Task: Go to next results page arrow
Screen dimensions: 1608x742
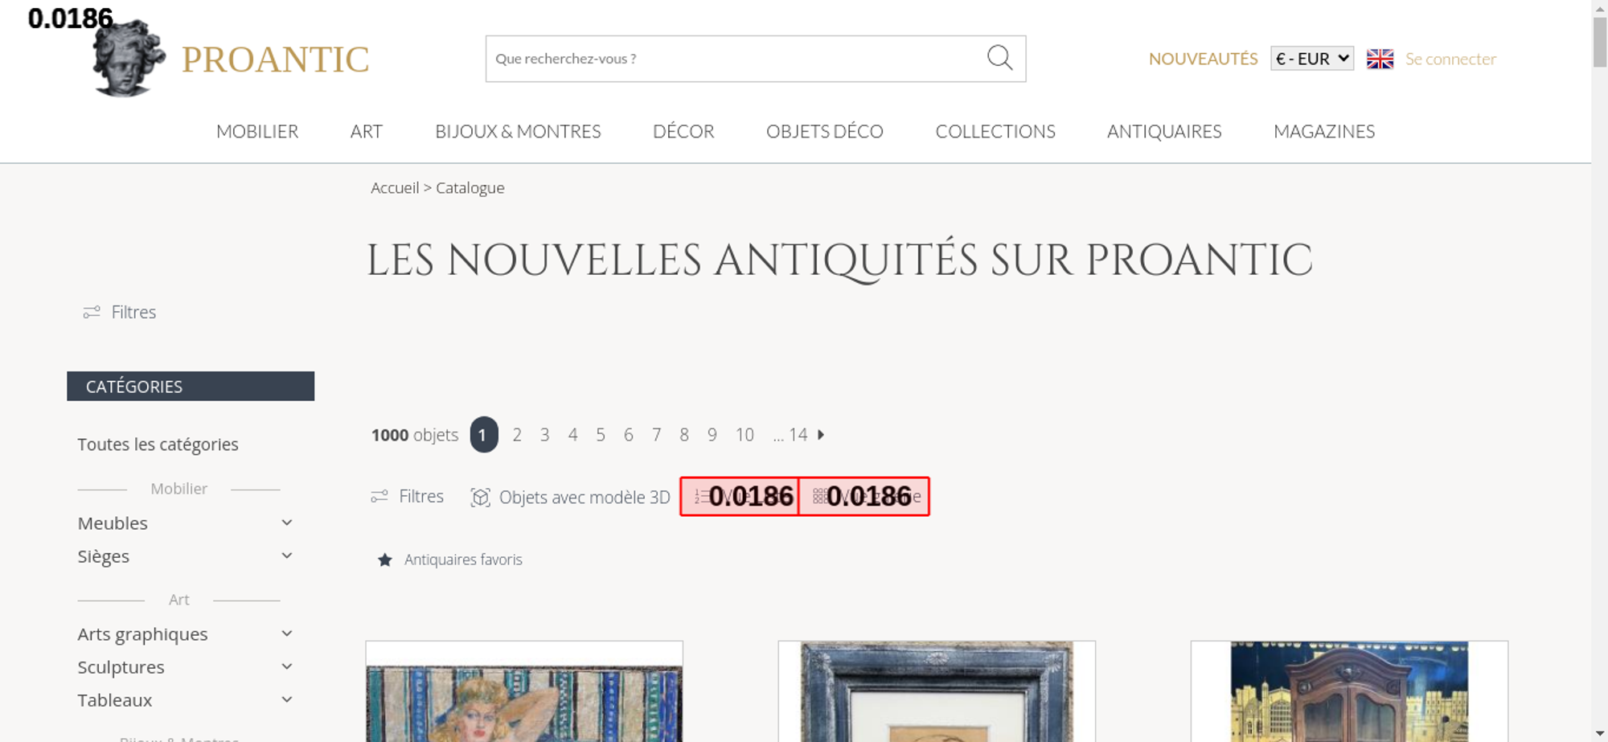Action: click(821, 434)
